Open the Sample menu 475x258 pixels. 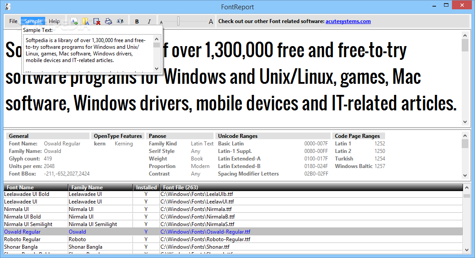tap(33, 21)
